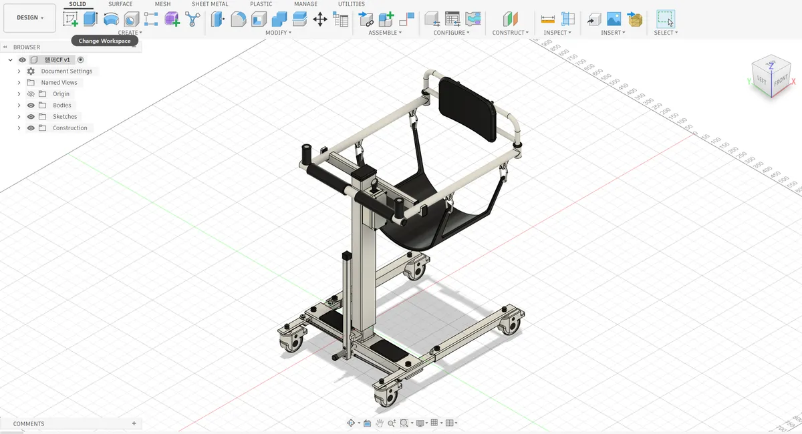Select the Measure ruler tool

tap(548, 19)
